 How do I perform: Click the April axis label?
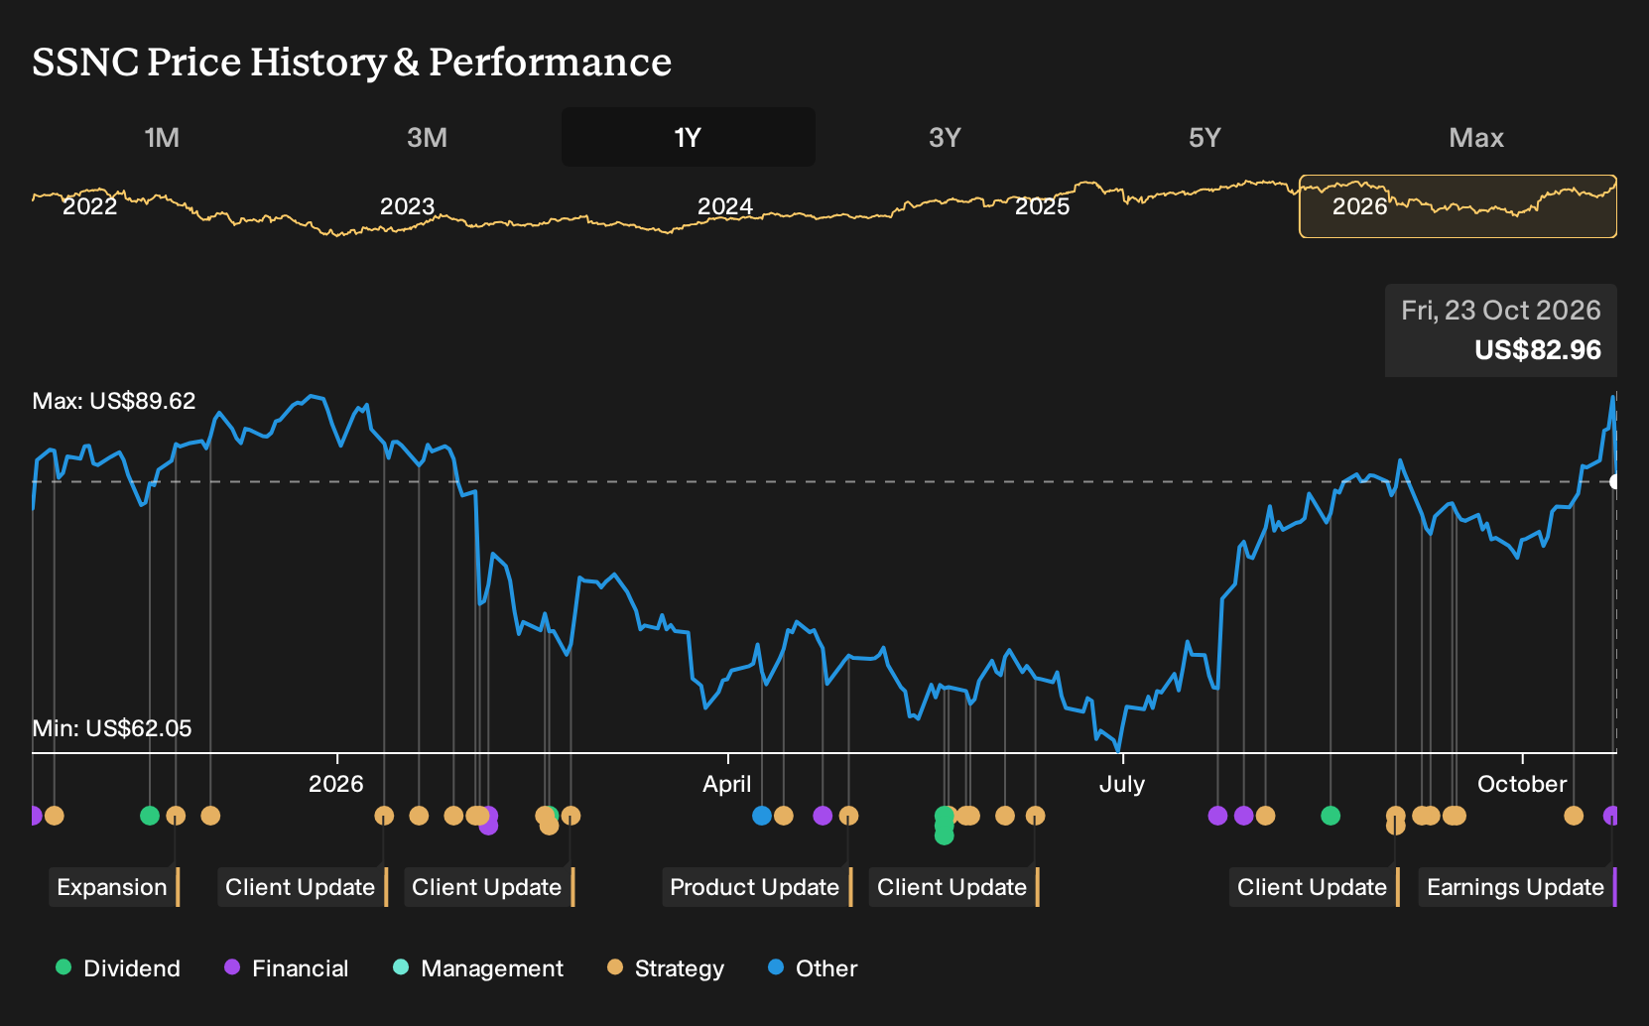(x=727, y=784)
